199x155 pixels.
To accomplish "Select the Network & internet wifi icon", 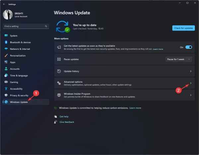I will click(x=6, y=49).
